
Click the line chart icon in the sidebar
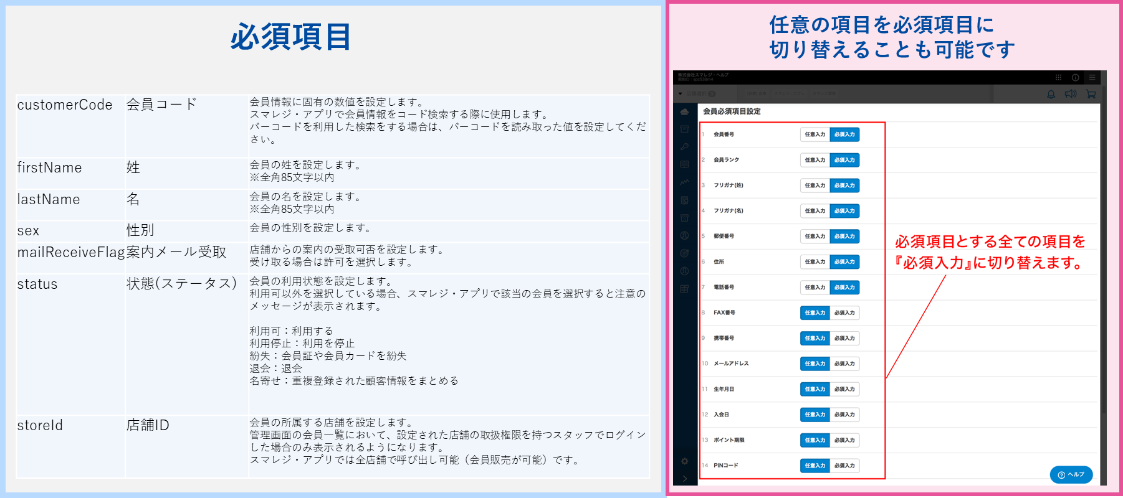coord(684,182)
